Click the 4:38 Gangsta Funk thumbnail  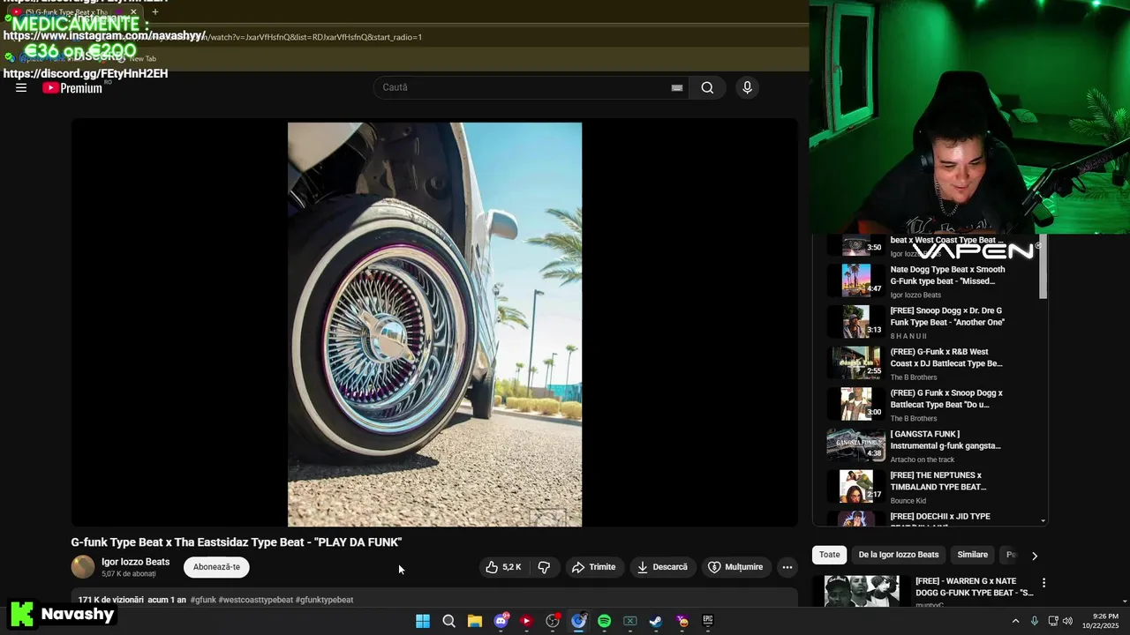pos(856,445)
